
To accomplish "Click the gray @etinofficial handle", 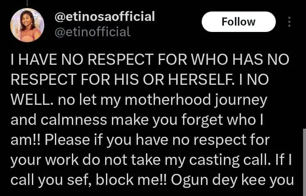I will click(93, 32).
